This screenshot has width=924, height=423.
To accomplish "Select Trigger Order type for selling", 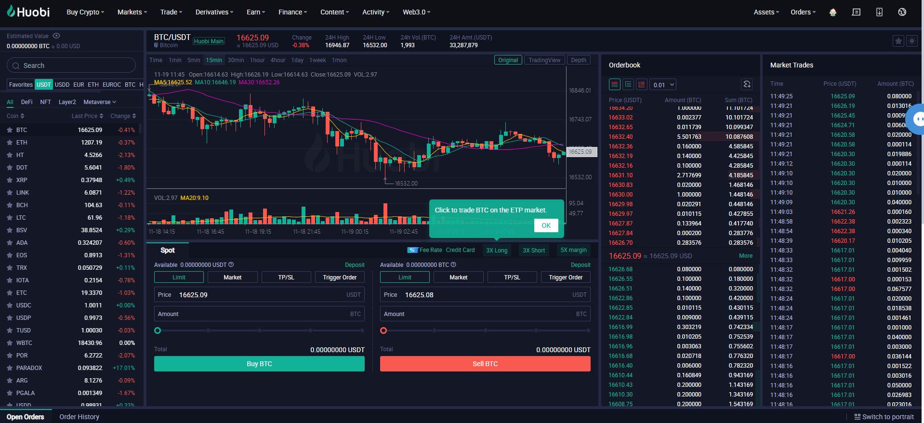I will [566, 278].
